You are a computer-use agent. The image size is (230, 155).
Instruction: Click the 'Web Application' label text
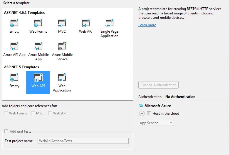point(62,88)
